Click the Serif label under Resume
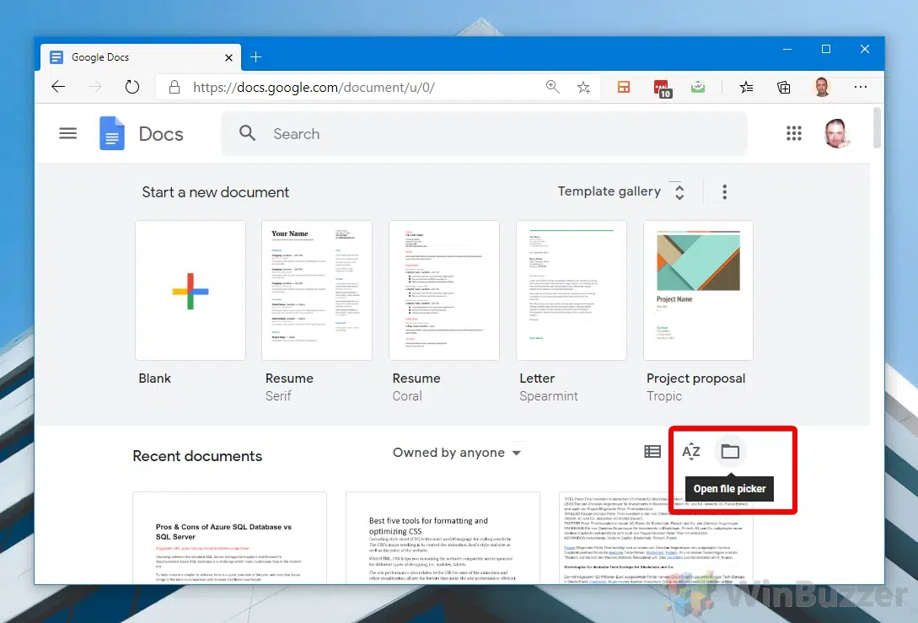918x623 pixels. coord(278,396)
